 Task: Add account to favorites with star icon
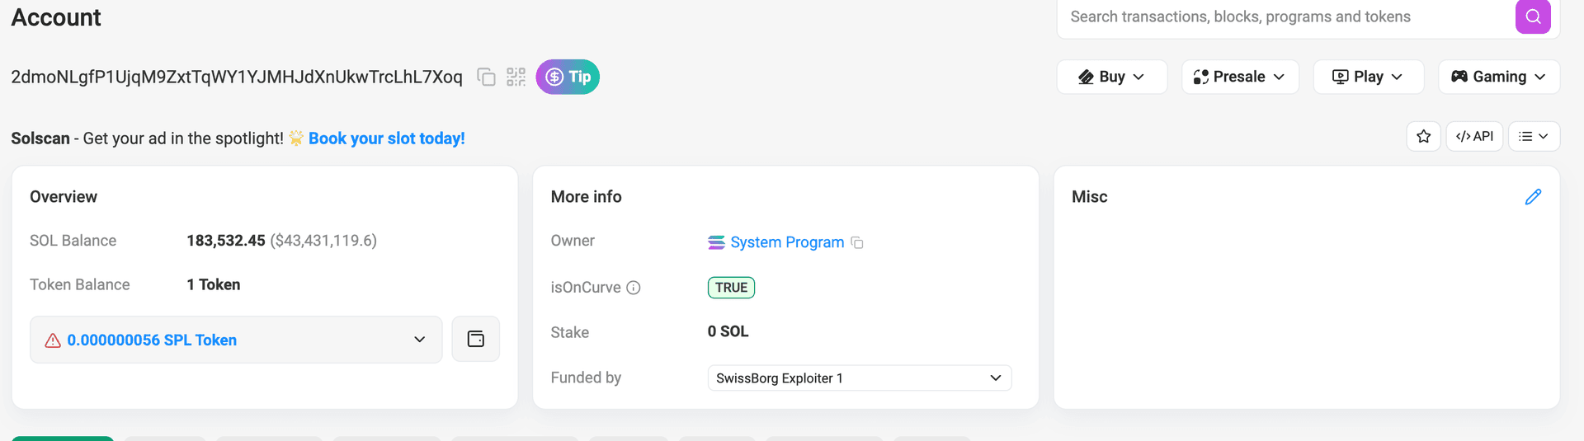[1424, 137]
